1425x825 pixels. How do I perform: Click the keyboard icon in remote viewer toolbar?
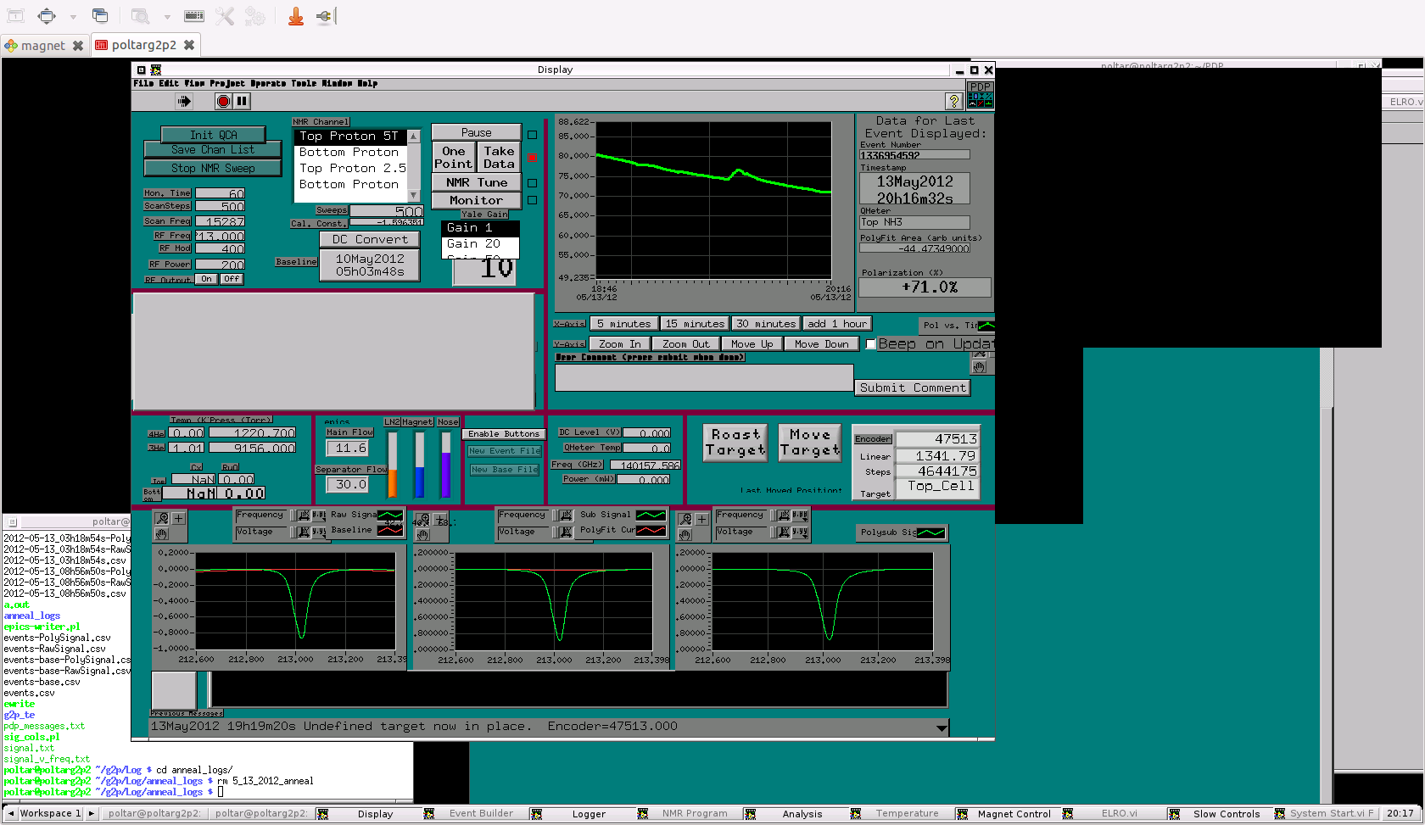pyautogui.click(x=194, y=15)
